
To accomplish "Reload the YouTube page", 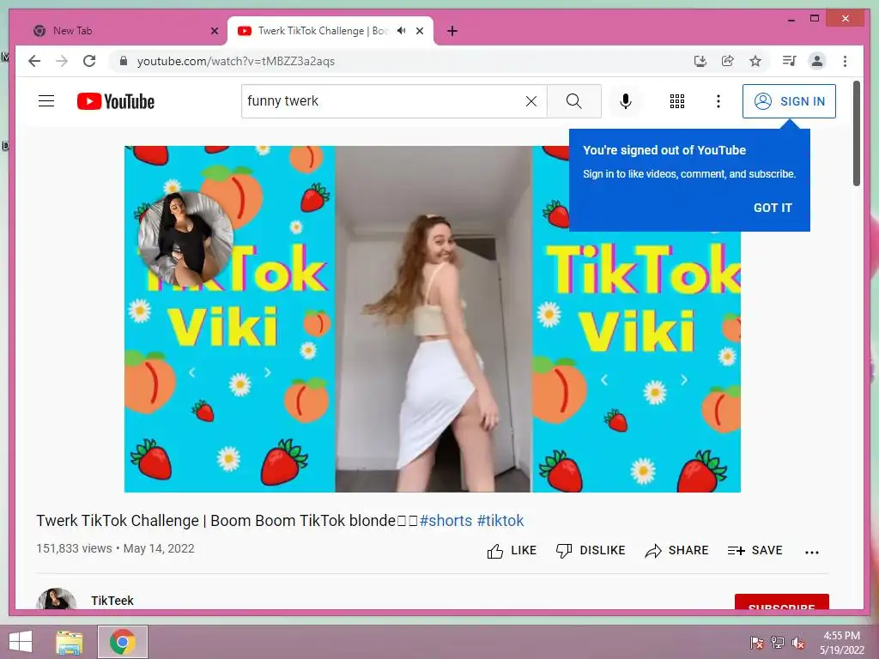I will tap(89, 61).
